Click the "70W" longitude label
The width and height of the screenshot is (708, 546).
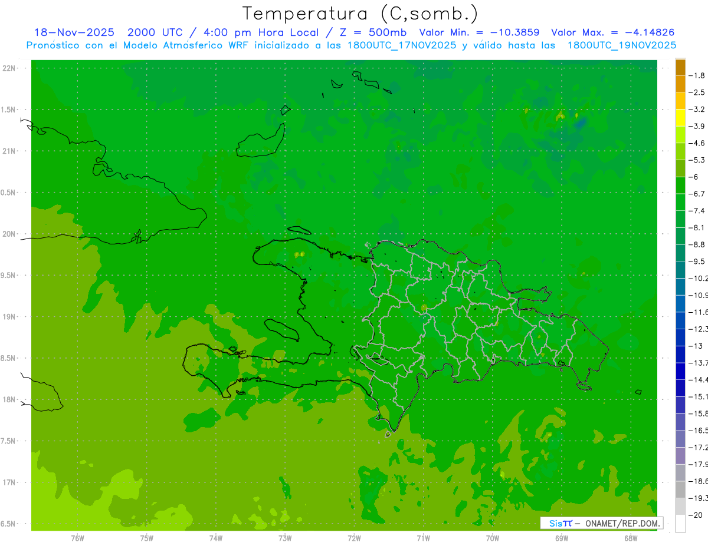pyautogui.click(x=493, y=538)
